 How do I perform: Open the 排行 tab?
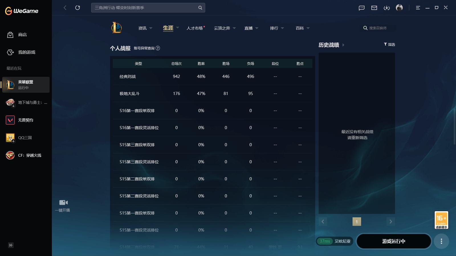274,28
